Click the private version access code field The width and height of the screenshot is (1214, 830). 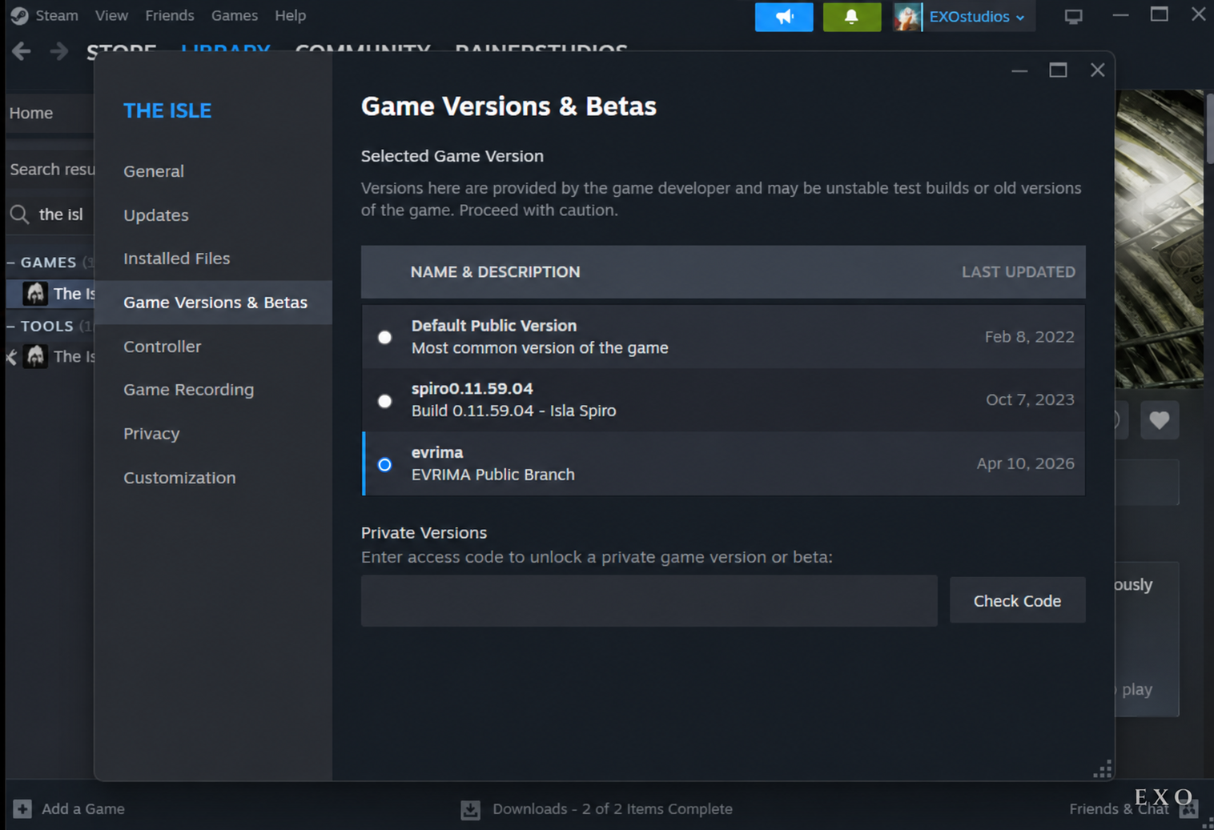[649, 600]
